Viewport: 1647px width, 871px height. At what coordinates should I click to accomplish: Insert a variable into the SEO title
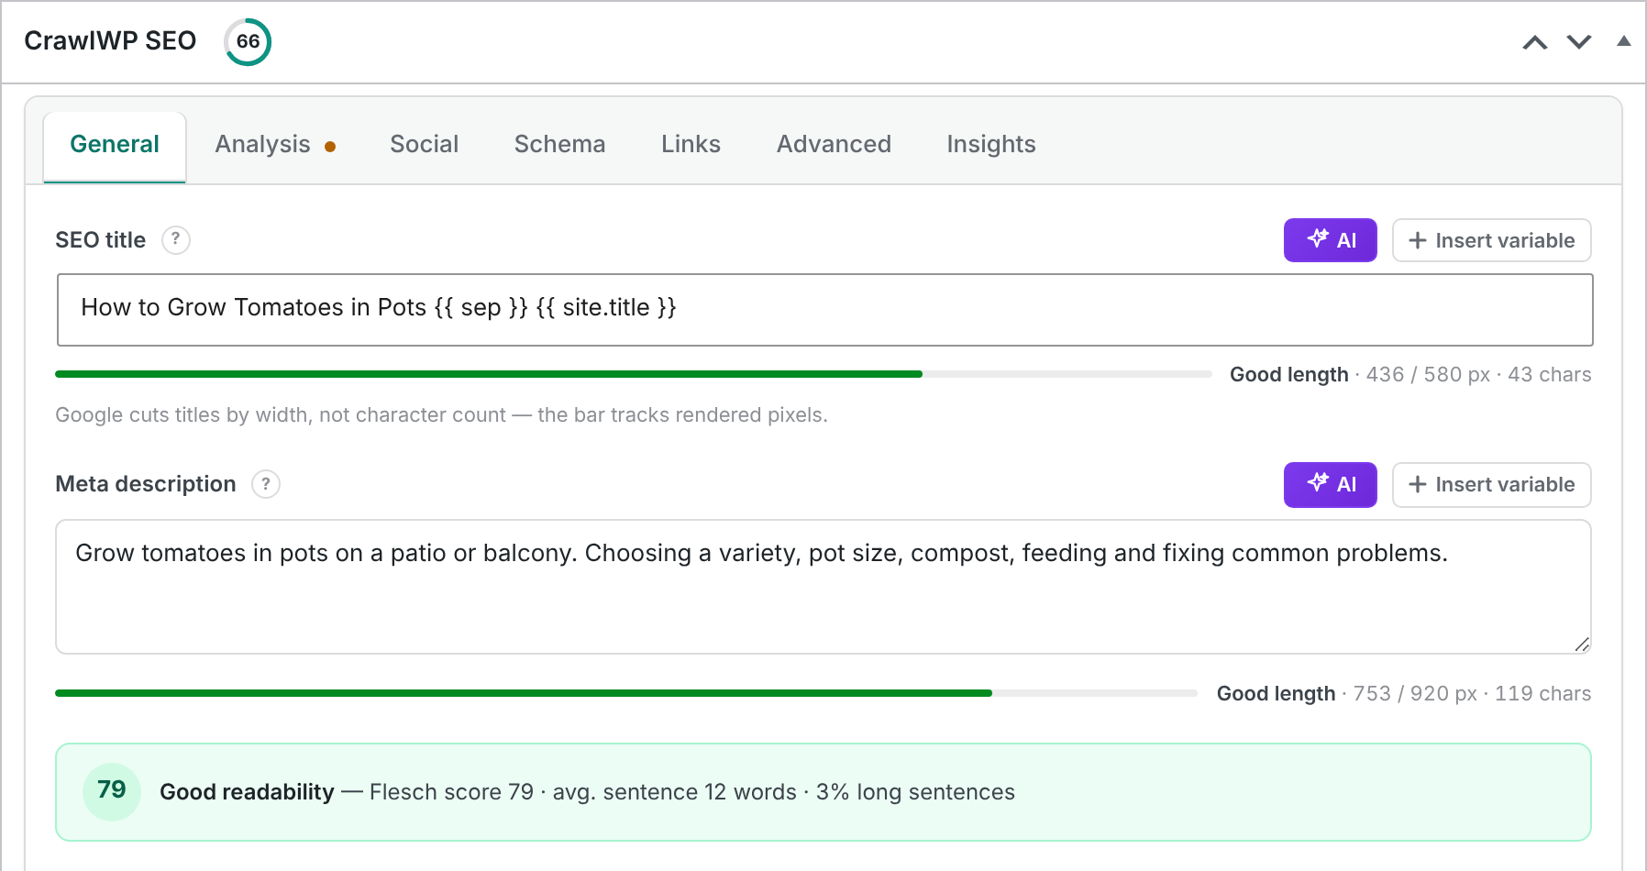click(x=1491, y=240)
